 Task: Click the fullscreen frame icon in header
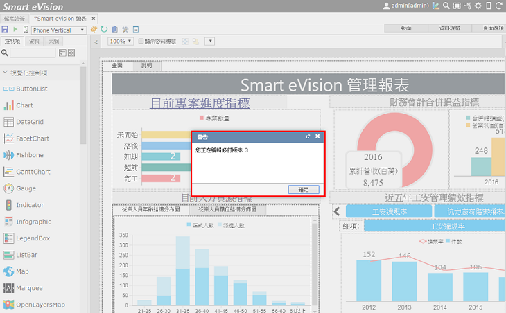(457, 6)
